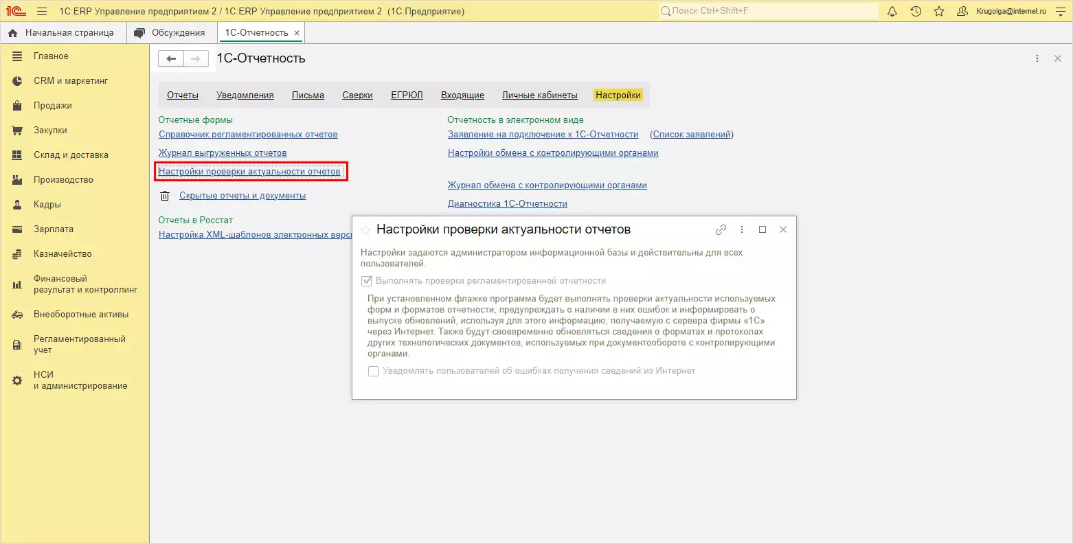
Task: Open Настройки обмена с контролирующими органами
Action: (553, 153)
